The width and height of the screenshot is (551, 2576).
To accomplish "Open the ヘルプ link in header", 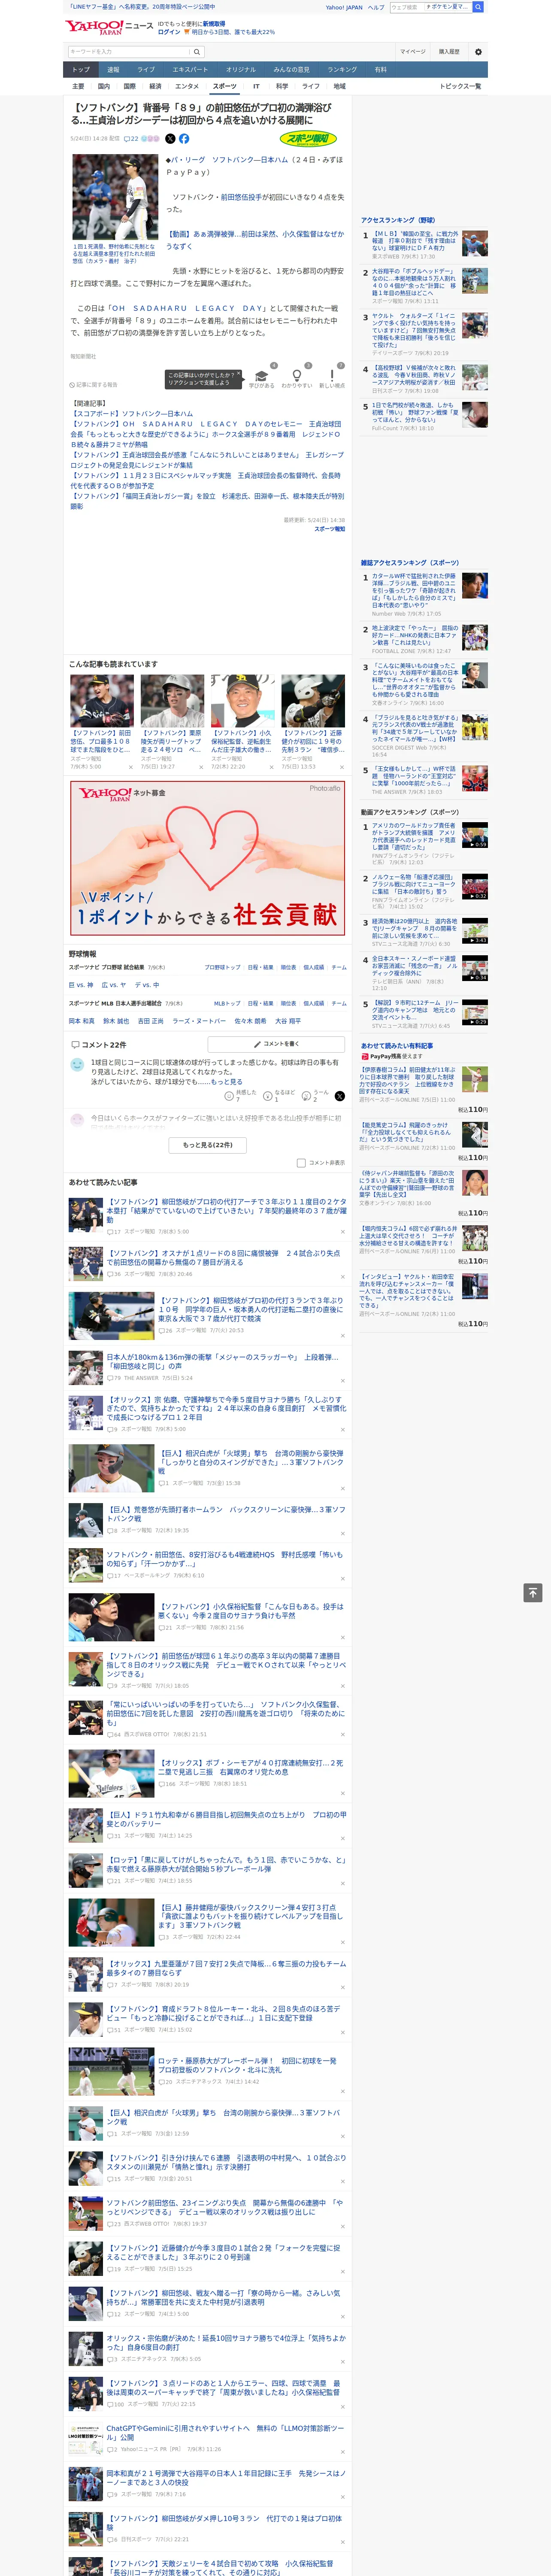I will pyautogui.click(x=376, y=7).
